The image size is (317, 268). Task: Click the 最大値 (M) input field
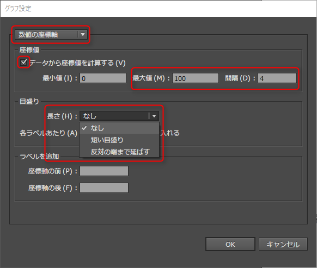(196, 78)
